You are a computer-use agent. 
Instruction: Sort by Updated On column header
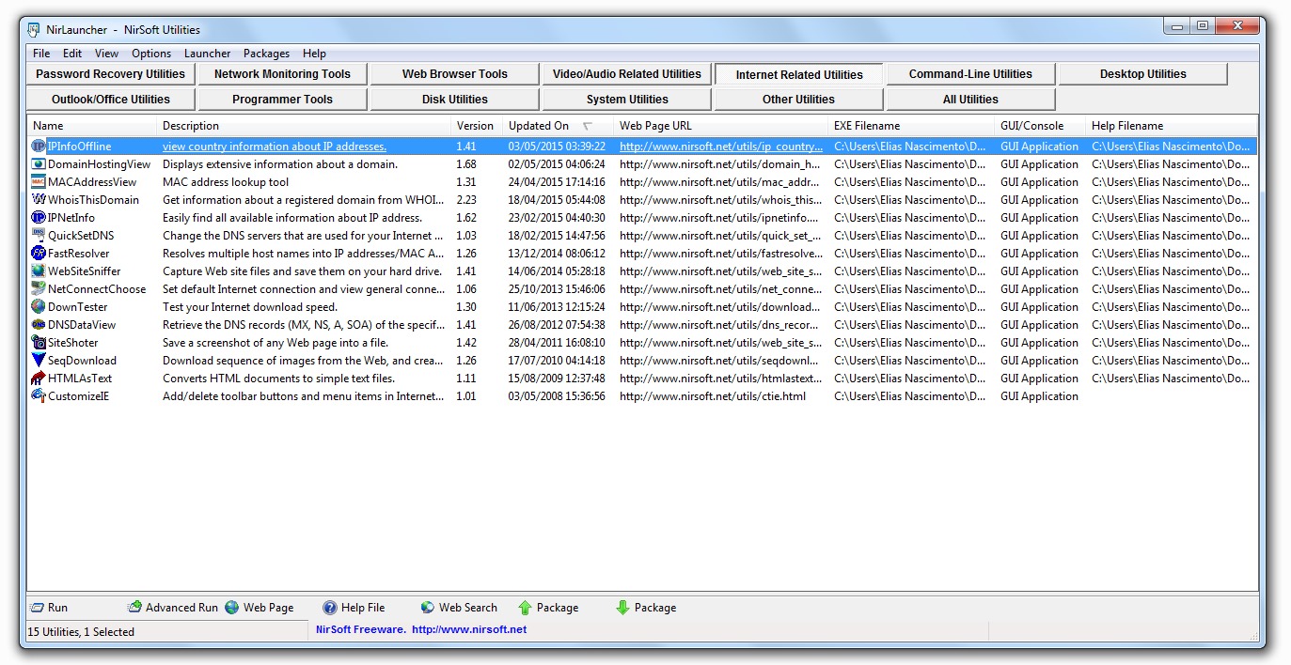[x=558, y=126]
